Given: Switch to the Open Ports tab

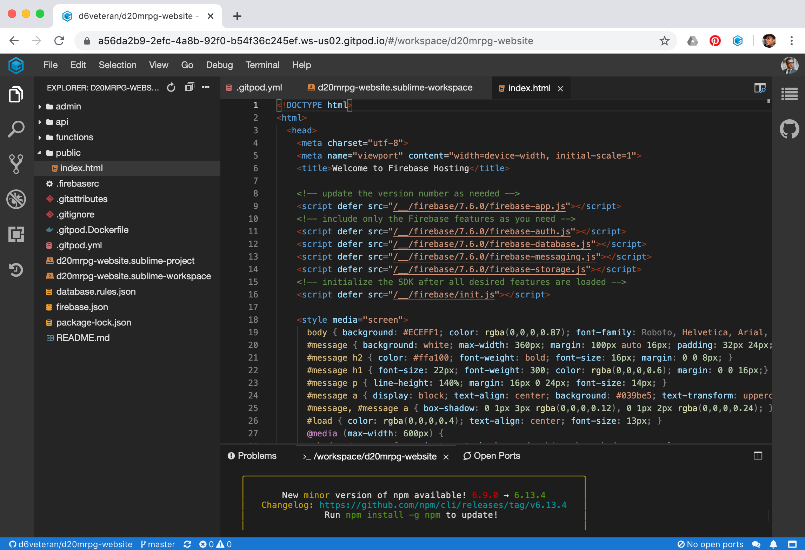Looking at the screenshot, I should 492,456.
